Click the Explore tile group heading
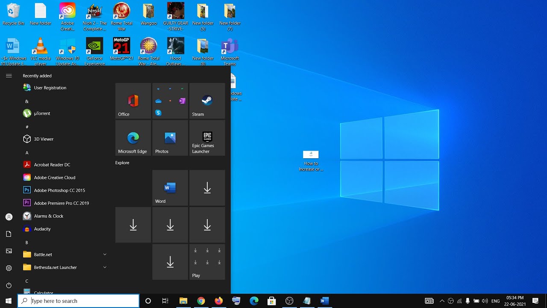This screenshot has width=547, height=308. click(x=122, y=163)
